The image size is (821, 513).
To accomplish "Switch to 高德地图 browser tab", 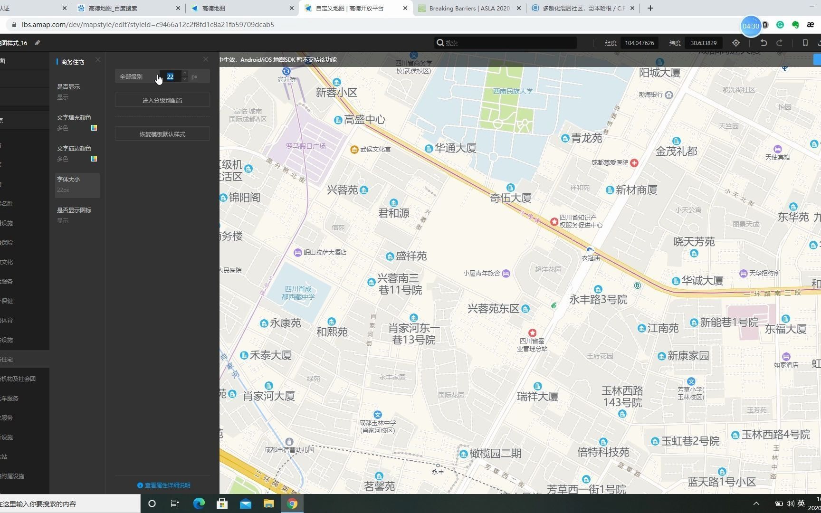I will 242,8.
